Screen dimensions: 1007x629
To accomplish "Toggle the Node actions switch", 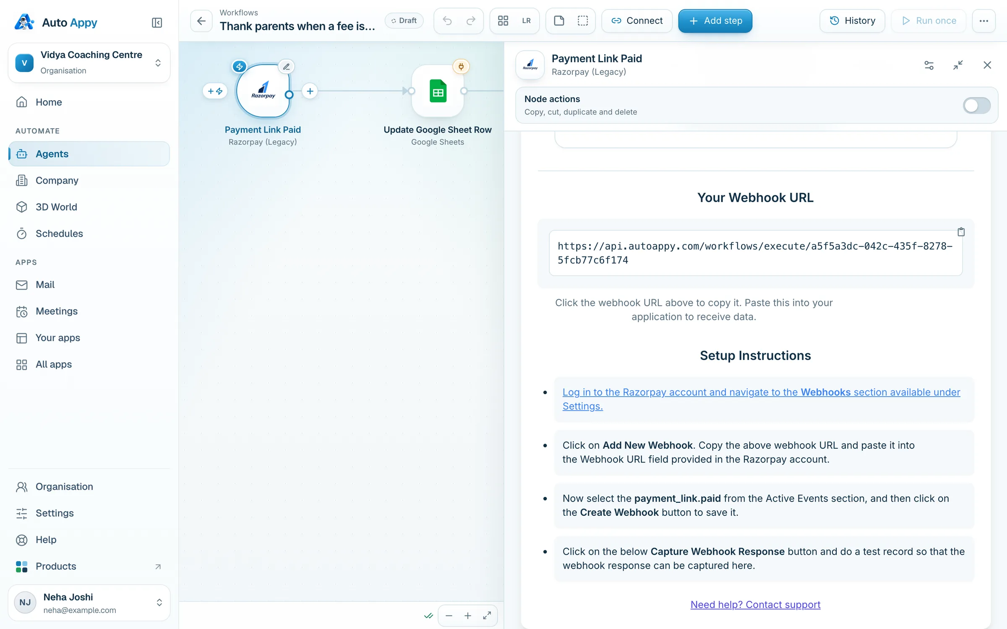I will (x=976, y=105).
